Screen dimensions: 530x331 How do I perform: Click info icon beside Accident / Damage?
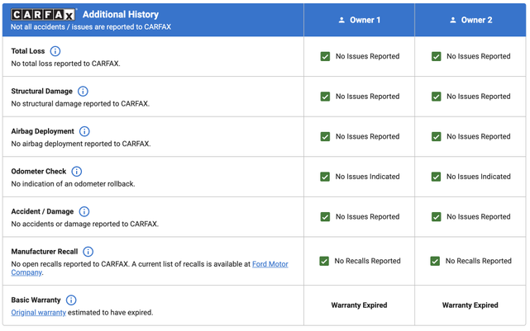[84, 212]
